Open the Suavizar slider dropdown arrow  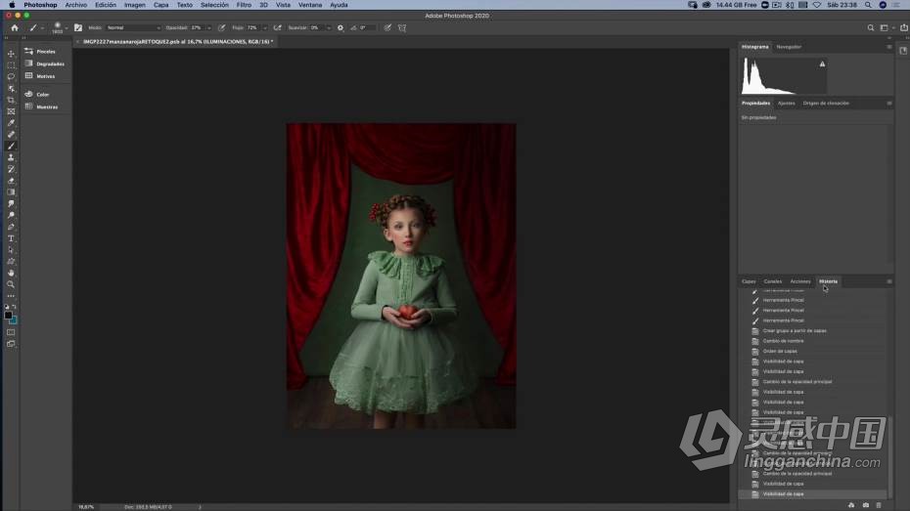tap(329, 27)
